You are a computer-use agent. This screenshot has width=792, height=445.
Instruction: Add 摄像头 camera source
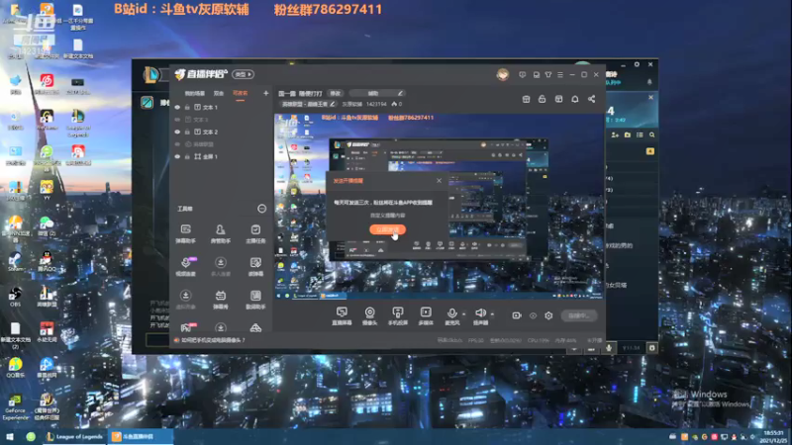(369, 315)
